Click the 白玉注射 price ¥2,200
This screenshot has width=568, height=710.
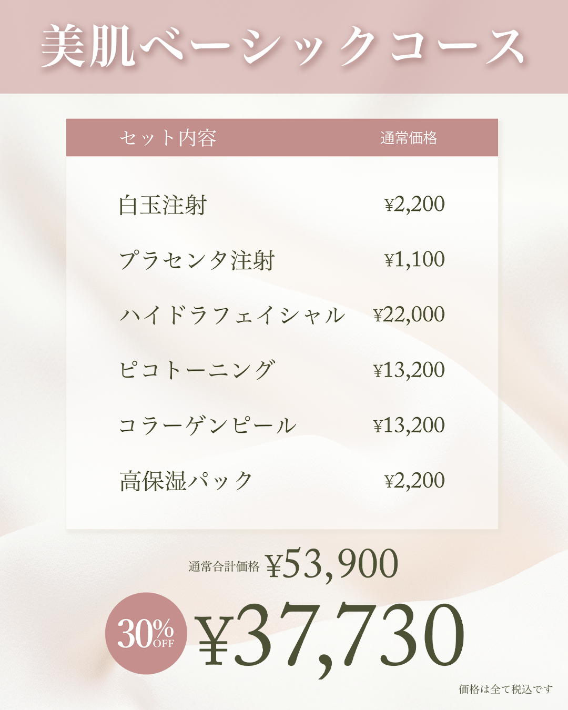click(414, 204)
